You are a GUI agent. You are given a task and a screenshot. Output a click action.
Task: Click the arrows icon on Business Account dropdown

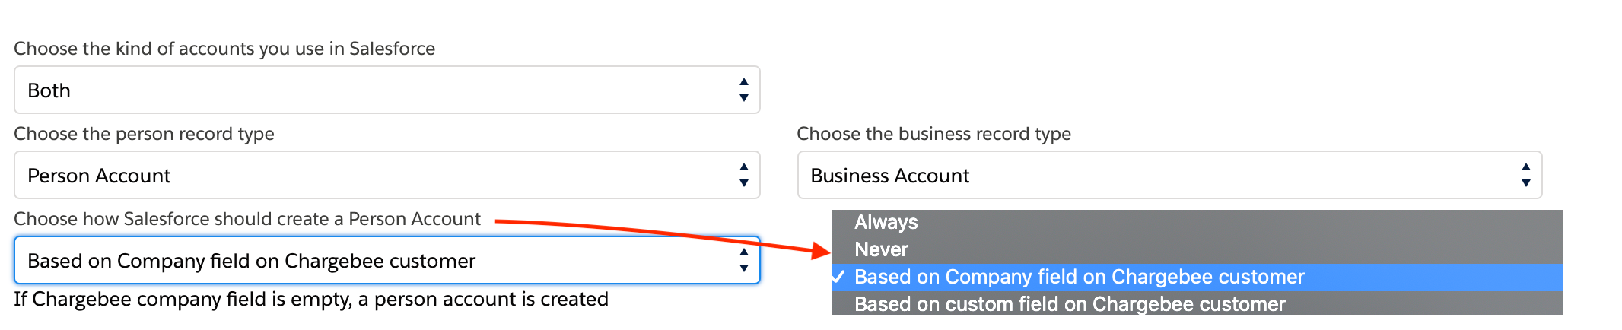(x=1525, y=175)
